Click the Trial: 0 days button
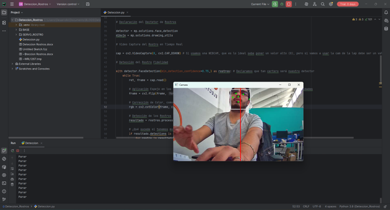The height and width of the screenshot is (210, 390). pos(348,4)
